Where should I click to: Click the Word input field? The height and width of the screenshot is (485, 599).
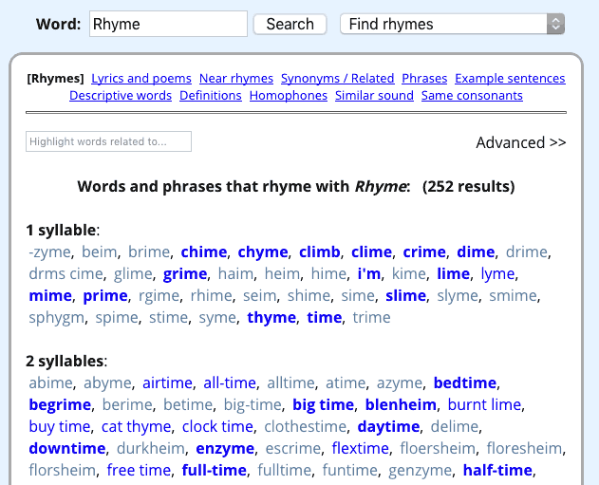click(x=168, y=25)
